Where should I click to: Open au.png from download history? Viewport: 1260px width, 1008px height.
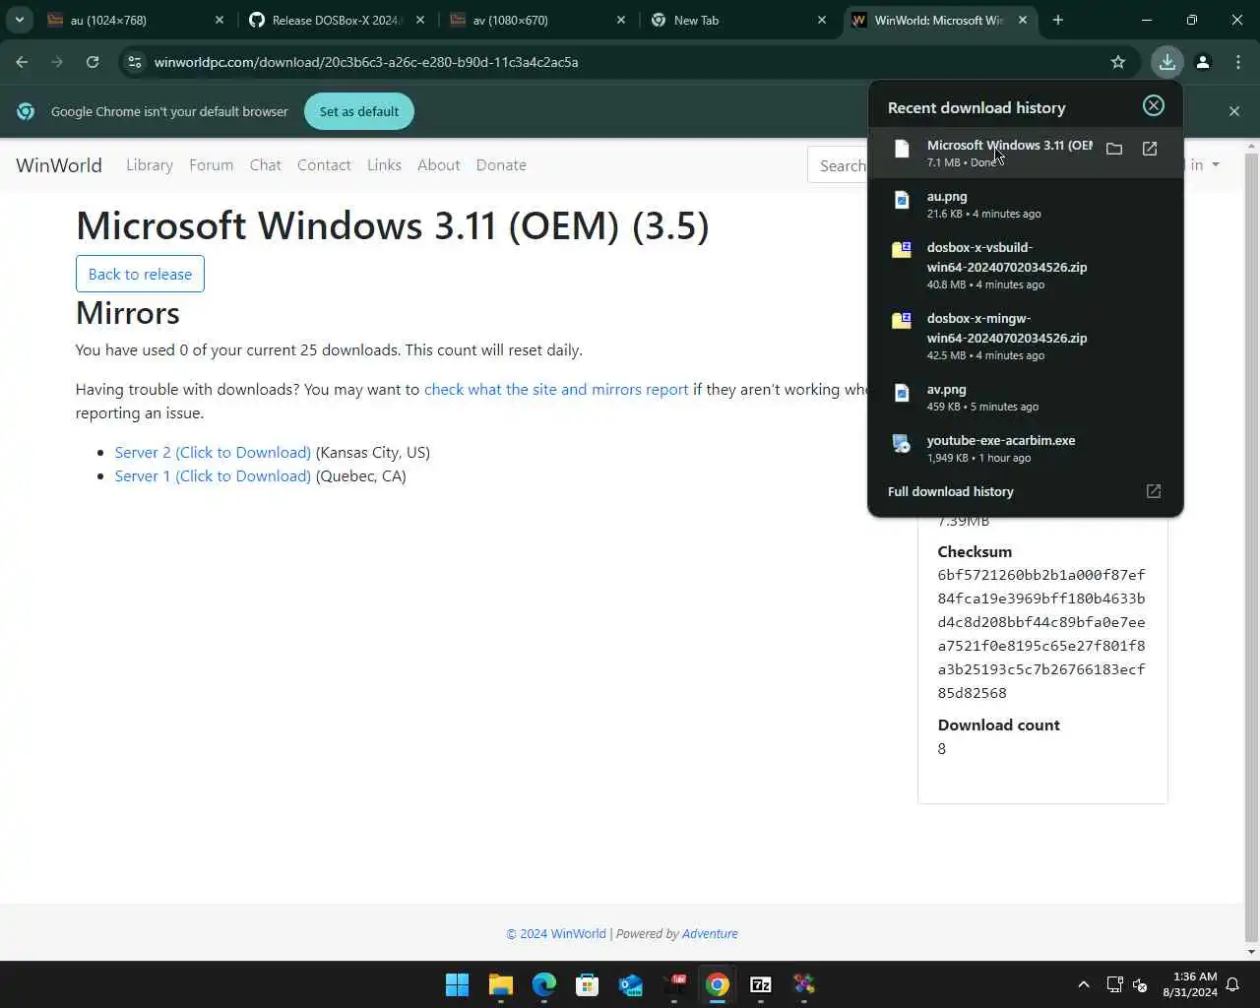[x=1025, y=204]
